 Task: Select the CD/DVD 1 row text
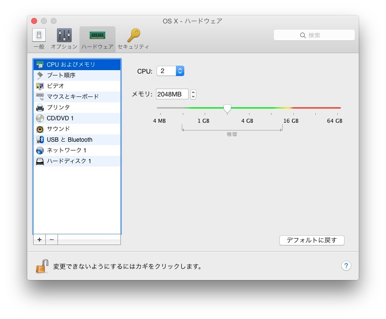coord(60,118)
